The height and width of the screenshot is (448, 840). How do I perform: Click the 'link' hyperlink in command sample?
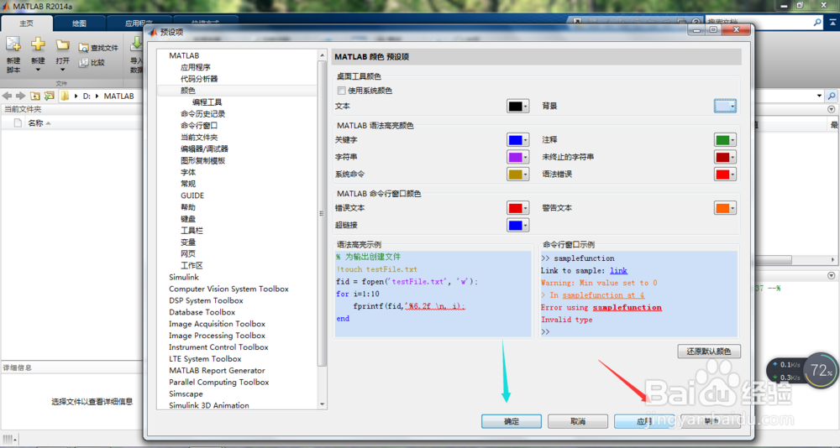[x=618, y=271]
